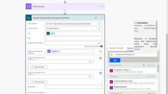The width and height of the screenshot is (168, 94).
Task: Clear the Approval Status Value field
Action: tap(99, 43)
